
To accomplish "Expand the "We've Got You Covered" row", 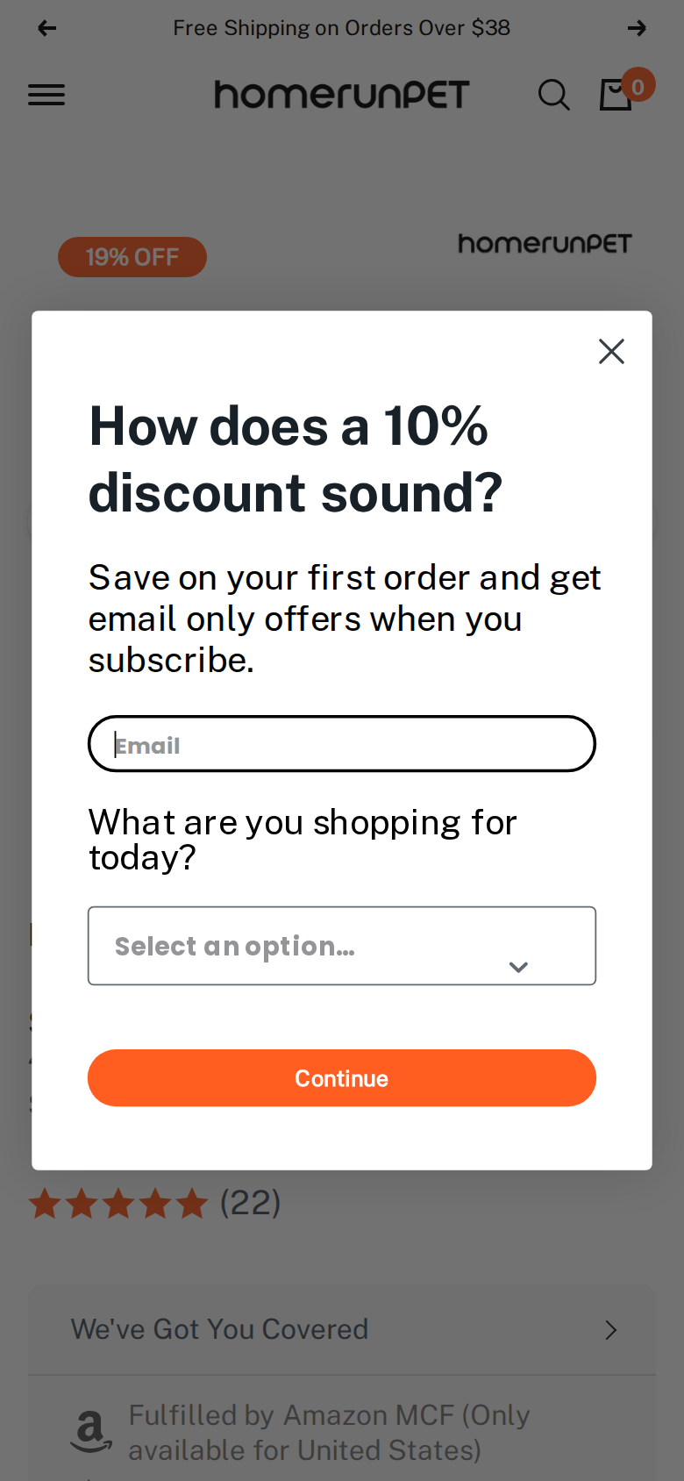I will pos(342,1330).
